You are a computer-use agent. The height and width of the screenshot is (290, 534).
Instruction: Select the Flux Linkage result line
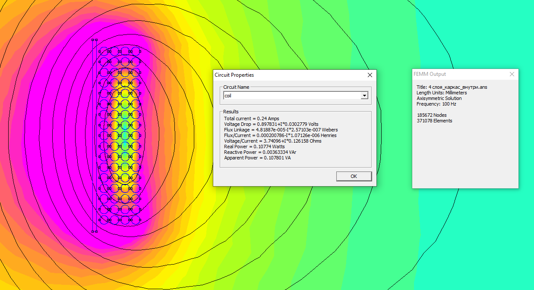[x=281, y=130]
